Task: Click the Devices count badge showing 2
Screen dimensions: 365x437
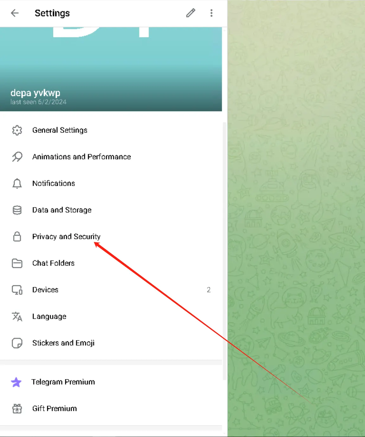Action: (x=208, y=290)
